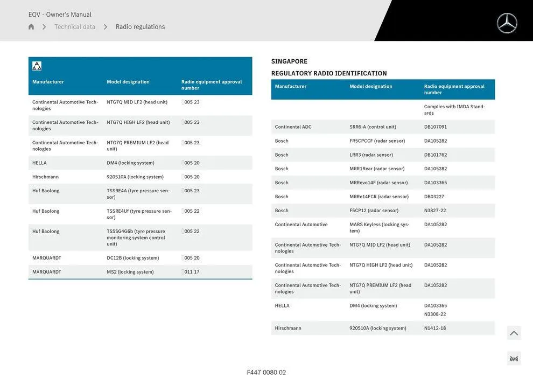Click the symbol next to HELLA's 005 20 approval
533x377 pixels.
tap(182, 162)
